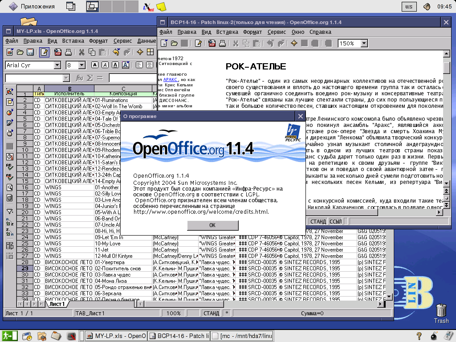Center cell text horizontally in Calc
The width and height of the screenshot is (456, 342).
[x=150, y=65]
